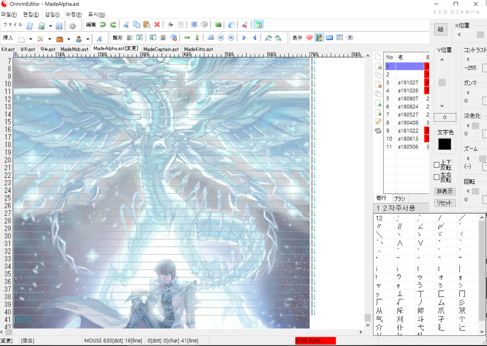Check the 上下反転 checkbox
487x346 pixels.
click(x=436, y=165)
